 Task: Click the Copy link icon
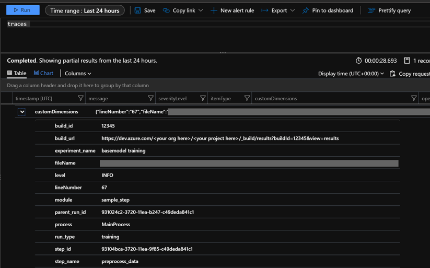click(x=166, y=10)
